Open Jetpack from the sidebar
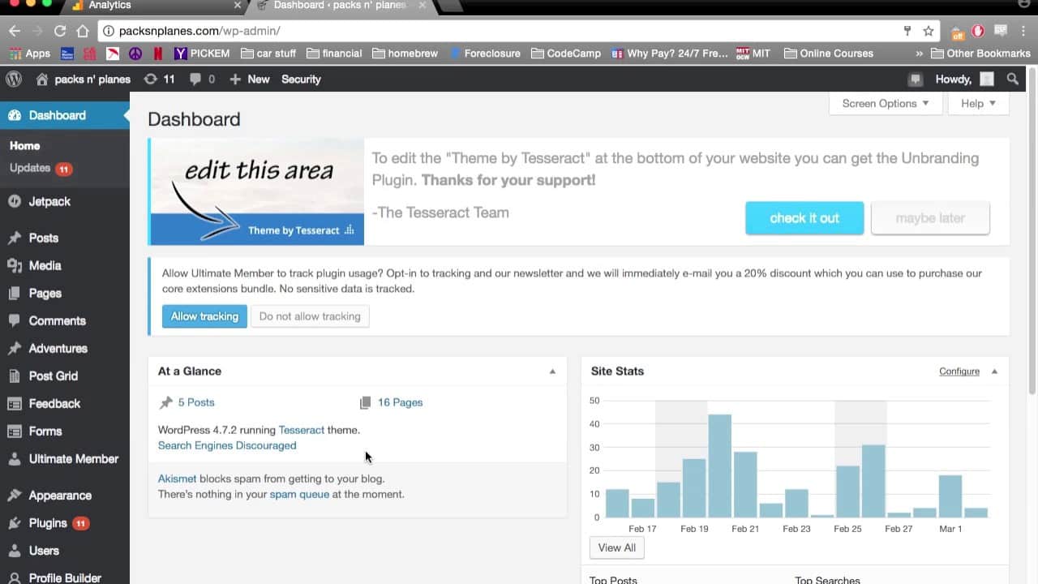Viewport: 1038px width, 584px height. click(x=49, y=201)
